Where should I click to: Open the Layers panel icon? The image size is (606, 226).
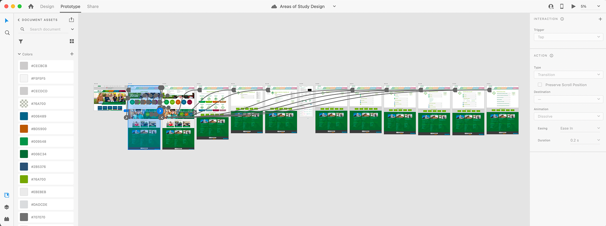7,207
